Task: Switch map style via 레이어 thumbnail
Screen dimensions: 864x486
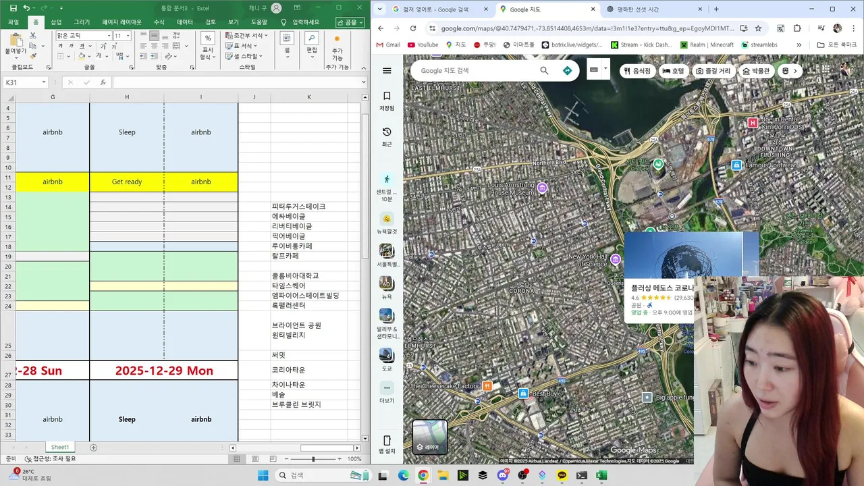Action: pos(430,437)
